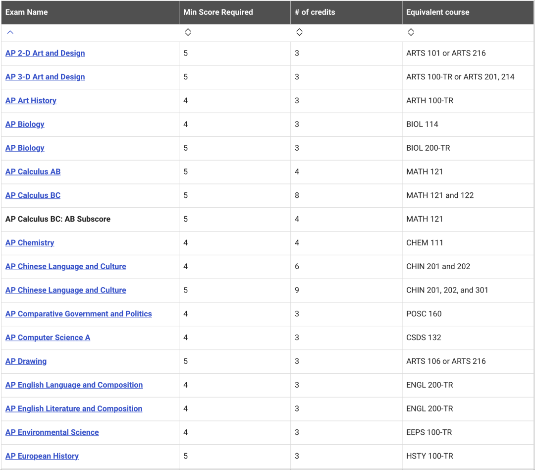Open the AP 2-D Art and Design link
The height and width of the screenshot is (470, 535).
click(45, 53)
